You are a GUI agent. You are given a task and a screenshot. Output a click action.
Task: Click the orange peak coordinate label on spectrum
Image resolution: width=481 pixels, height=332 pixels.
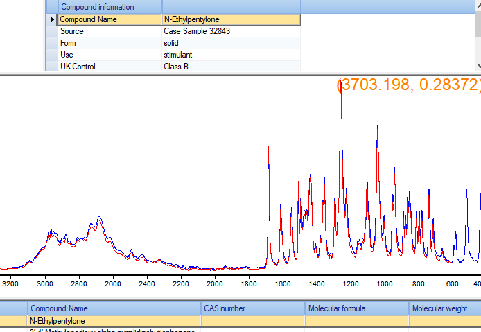coord(409,85)
